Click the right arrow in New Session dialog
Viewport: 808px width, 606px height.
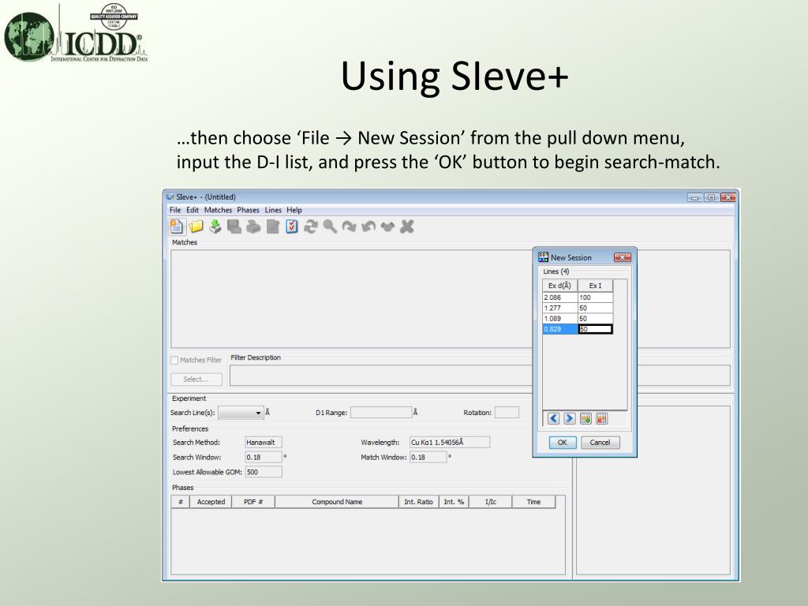[x=570, y=418]
